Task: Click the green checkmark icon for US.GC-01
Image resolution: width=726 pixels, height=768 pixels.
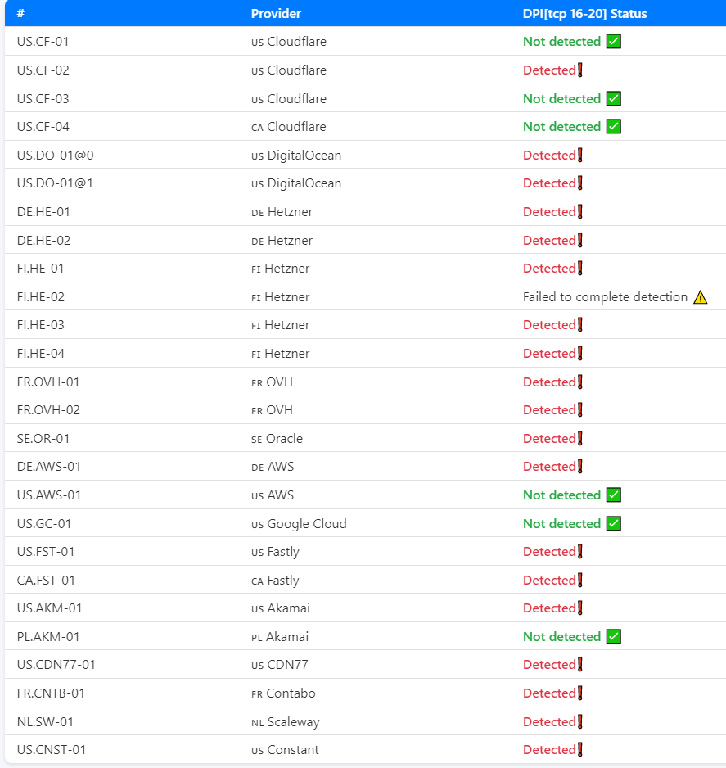Action: [x=613, y=523]
